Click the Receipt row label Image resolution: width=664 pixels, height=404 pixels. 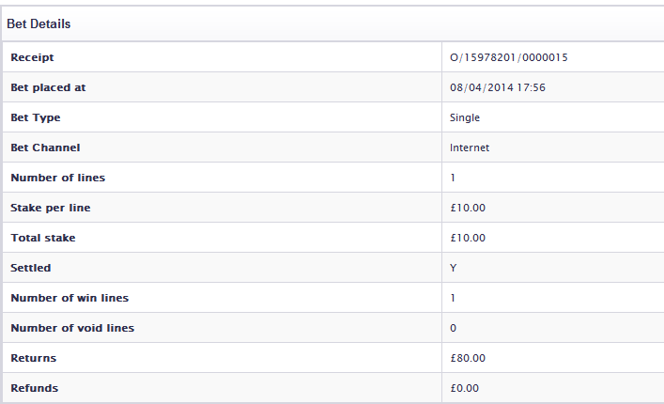(x=32, y=57)
